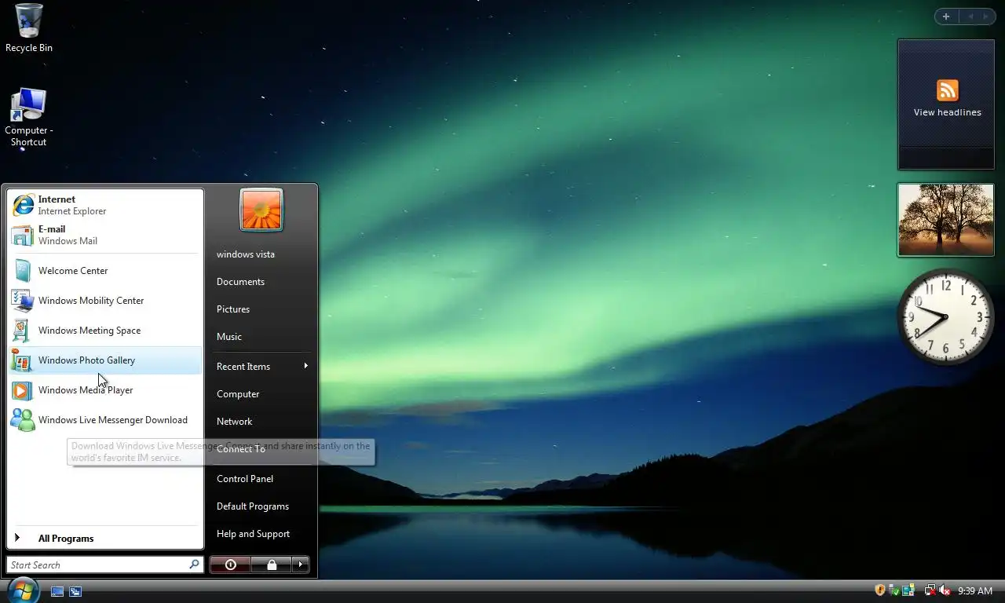This screenshot has width=1005, height=603.
Task: Click the Start orb button
Action: coord(23,590)
